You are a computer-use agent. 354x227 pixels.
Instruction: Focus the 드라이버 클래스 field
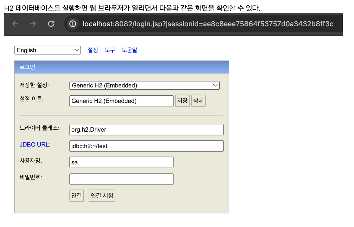pos(146,130)
